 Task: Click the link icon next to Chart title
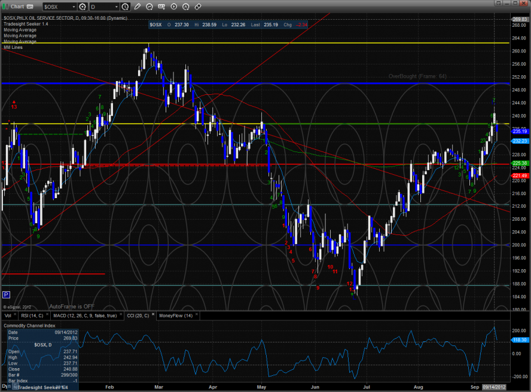pyautogui.click(x=29, y=7)
